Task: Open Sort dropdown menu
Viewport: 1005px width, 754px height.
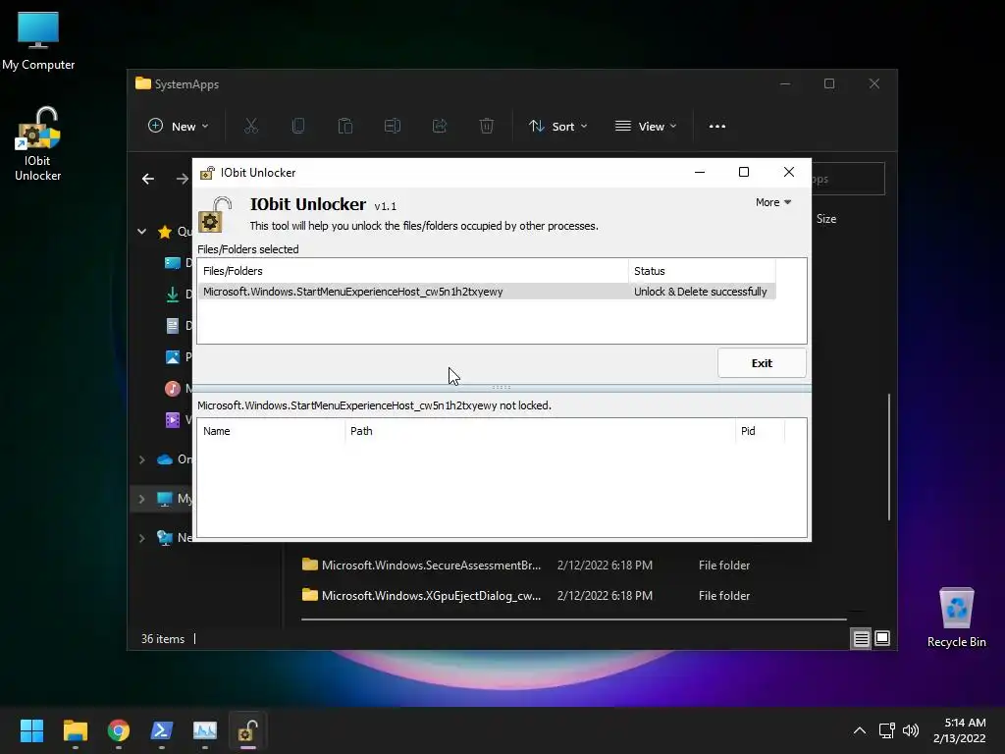Action: 557,127
